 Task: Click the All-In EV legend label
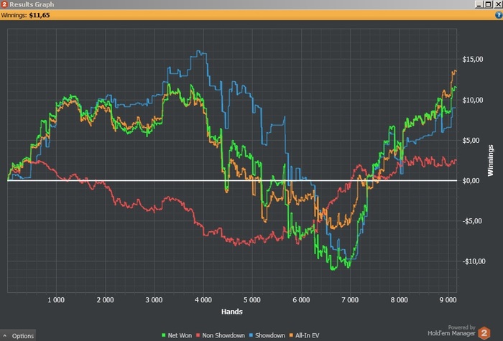(307, 335)
